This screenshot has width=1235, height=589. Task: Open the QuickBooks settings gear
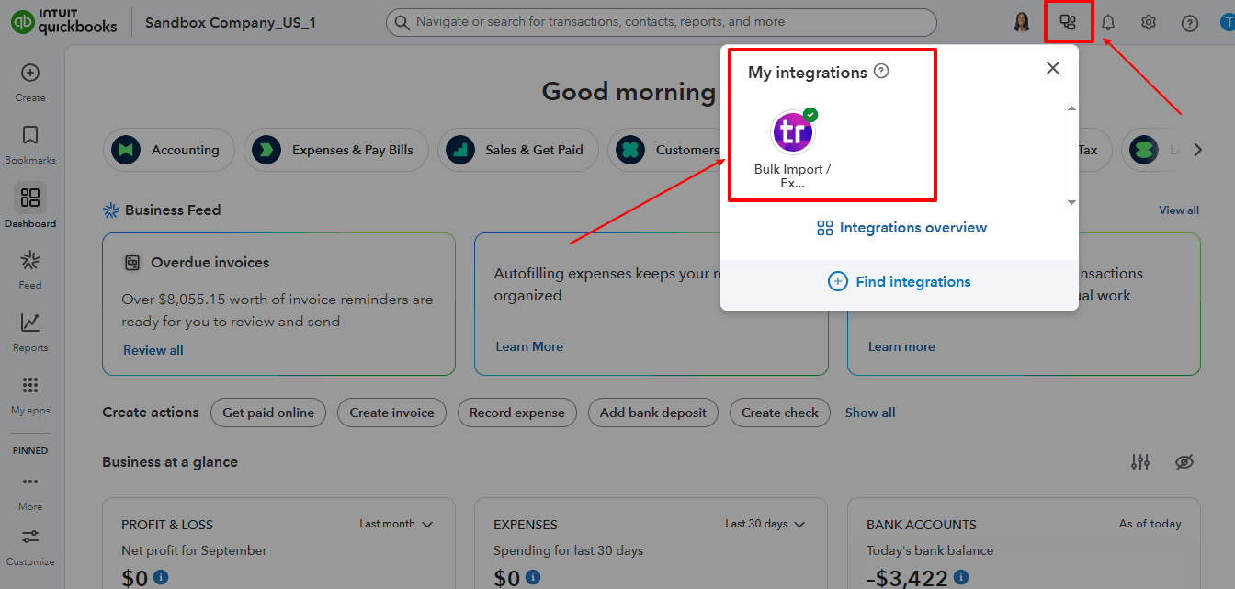1148,21
